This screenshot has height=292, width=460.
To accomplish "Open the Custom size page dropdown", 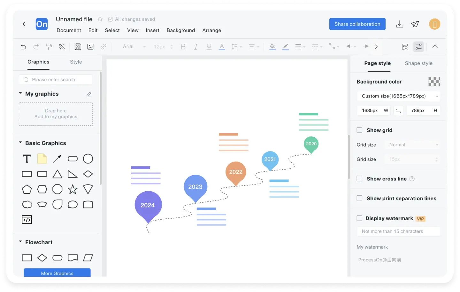I will coord(398,96).
